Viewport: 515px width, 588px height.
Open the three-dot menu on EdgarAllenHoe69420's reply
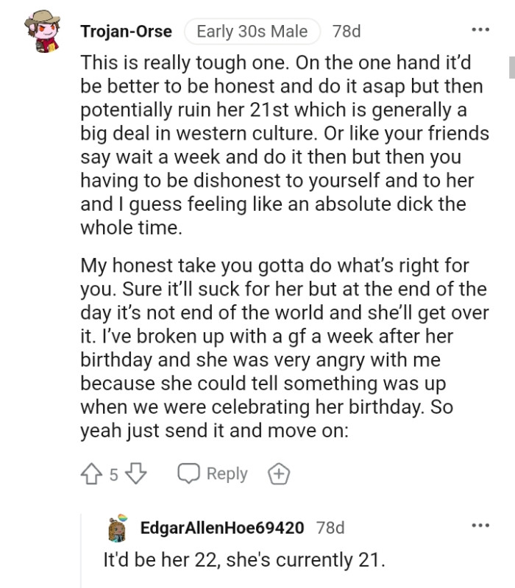(480, 526)
